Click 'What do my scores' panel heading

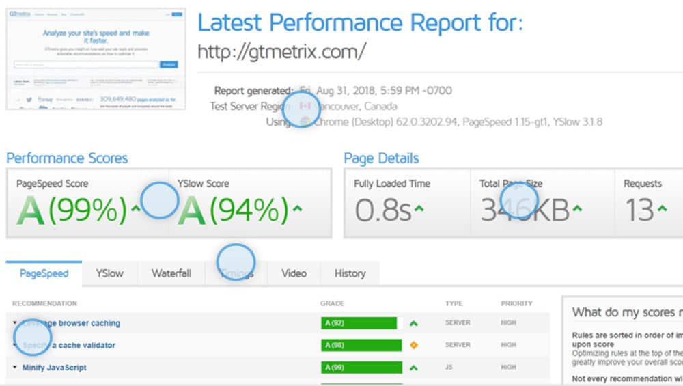tap(627, 312)
